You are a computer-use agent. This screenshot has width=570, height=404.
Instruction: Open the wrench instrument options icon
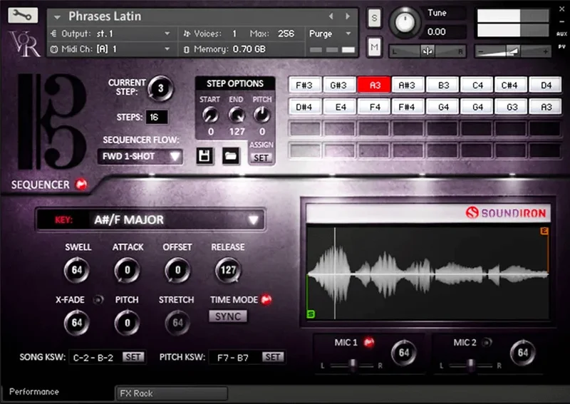[23, 15]
